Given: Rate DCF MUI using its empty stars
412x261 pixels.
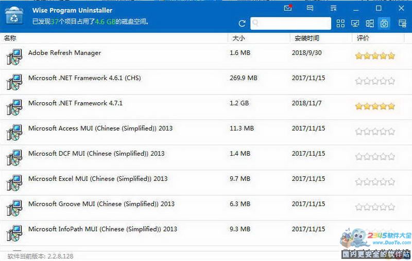Looking at the screenshot, I should (x=375, y=156).
